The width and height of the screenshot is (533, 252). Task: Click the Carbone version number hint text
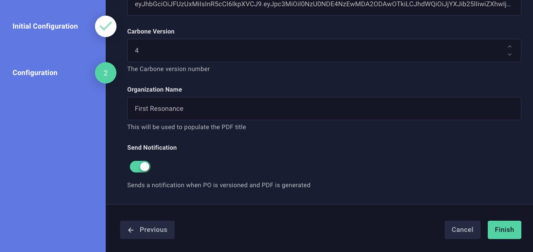pyautogui.click(x=168, y=69)
